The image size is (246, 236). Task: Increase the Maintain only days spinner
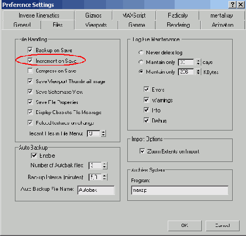click(x=198, y=61)
